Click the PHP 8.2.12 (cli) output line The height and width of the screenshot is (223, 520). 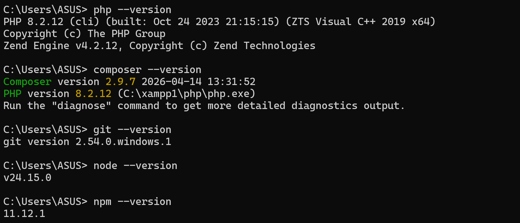219,22
